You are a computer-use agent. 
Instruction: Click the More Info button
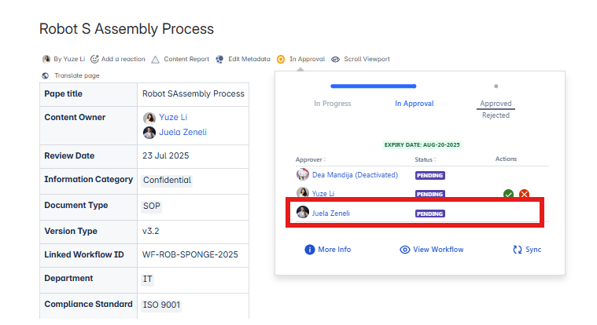[x=328, y=250]
